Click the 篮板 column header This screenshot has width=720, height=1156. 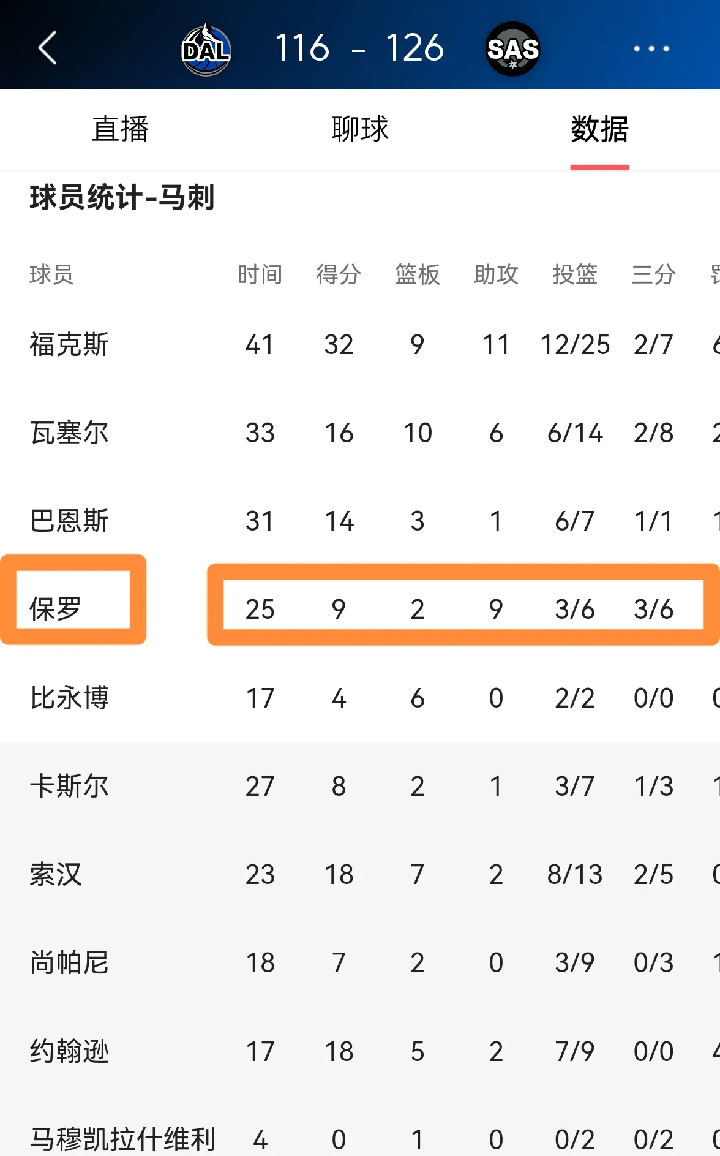tap(417, 275)
